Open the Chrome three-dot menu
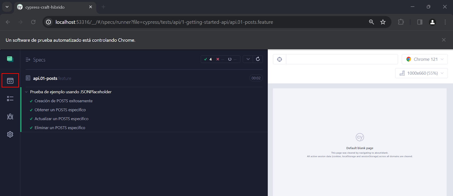This screenshot has height=196, width=453. point(445,22)
